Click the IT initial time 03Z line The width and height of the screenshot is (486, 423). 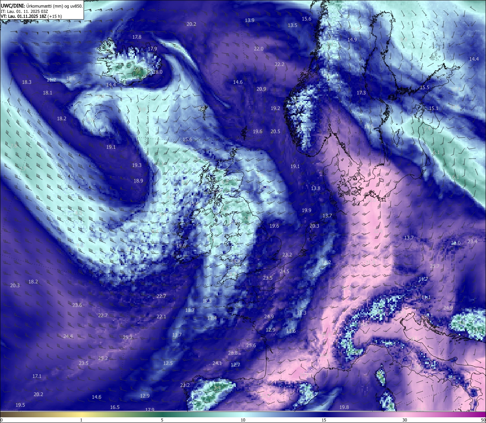tap(24, 11)
